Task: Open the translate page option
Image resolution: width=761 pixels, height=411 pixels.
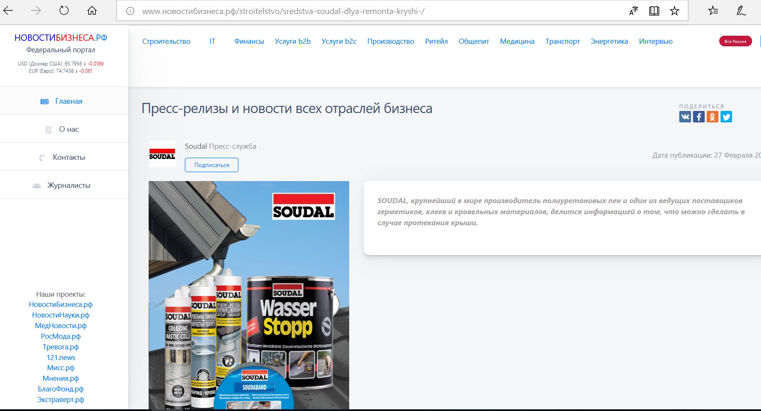Action: 634,11
